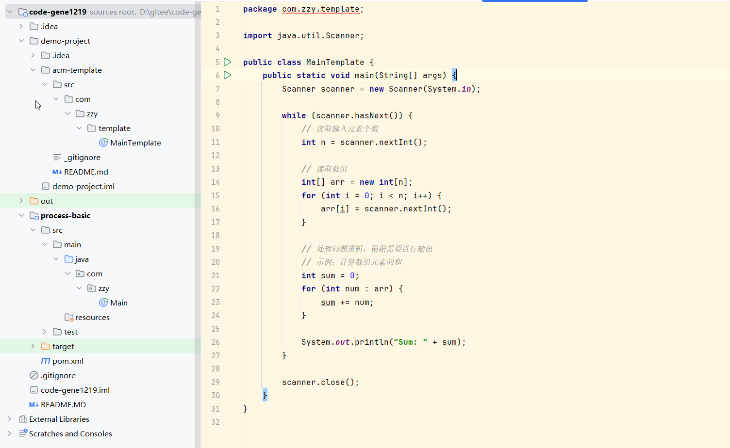Expand the top-level .idea folder

(21, 26)
